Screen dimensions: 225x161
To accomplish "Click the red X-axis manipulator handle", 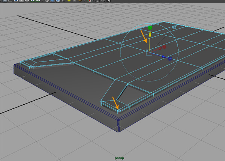I will 164,47.
